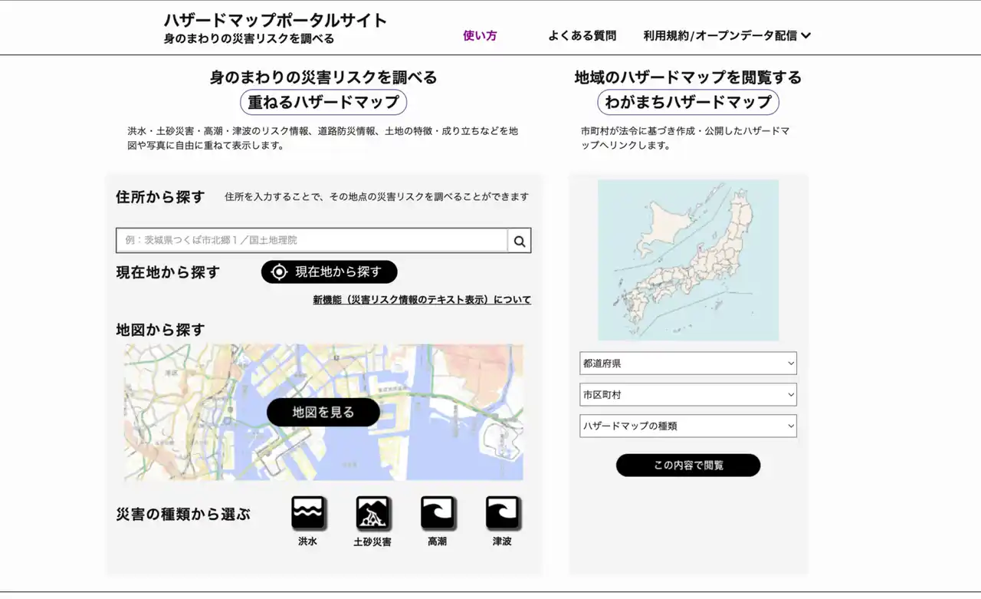Open the 使い方 menu item
This screenshot has height=599, width=981.
tap(480, 35)
